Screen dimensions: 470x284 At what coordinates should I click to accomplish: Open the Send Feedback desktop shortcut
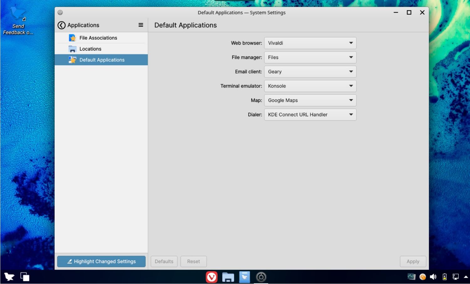(18, 21)
